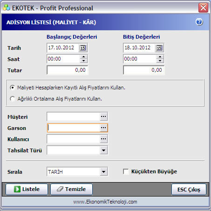The width and height of the screenshot is (211, 211).
Task: Click the ESC Çıkış button
Action: (x=189, y=190)
